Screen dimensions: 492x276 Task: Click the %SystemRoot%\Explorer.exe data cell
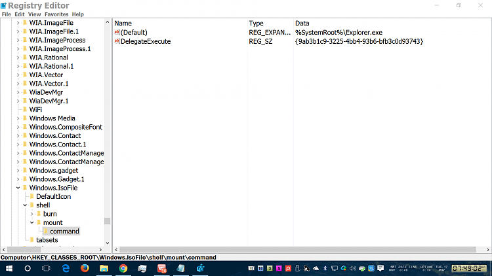point(339,32)
